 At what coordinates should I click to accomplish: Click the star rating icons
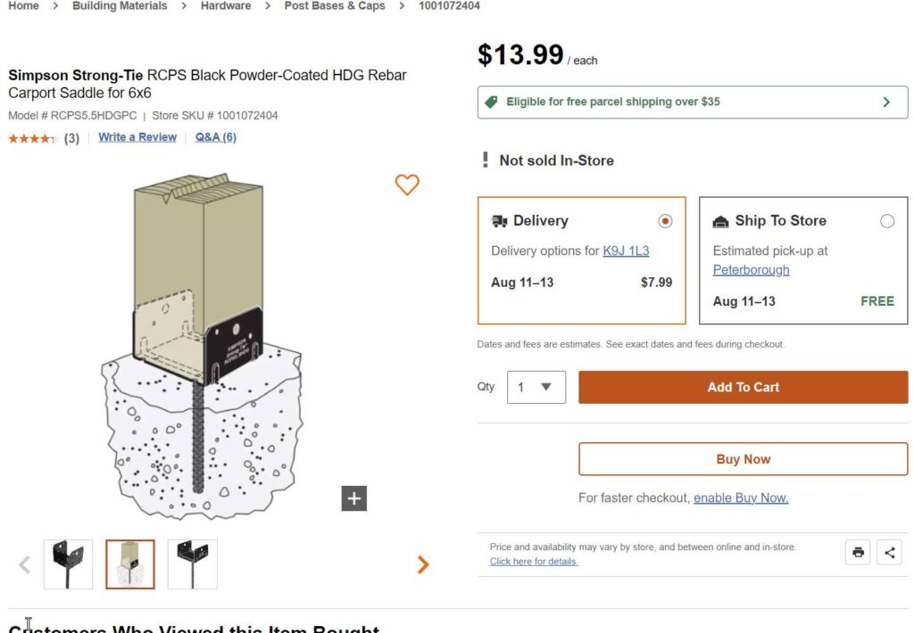(32, 138)
